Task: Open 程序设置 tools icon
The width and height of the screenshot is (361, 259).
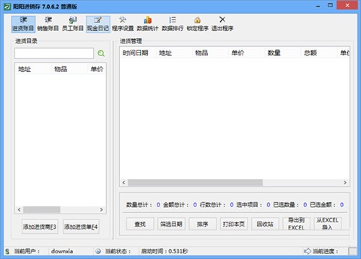Action: coord(123,24)
